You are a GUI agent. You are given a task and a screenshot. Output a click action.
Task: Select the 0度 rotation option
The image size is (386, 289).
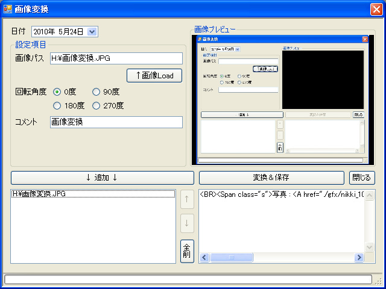[x=58, y=92]
